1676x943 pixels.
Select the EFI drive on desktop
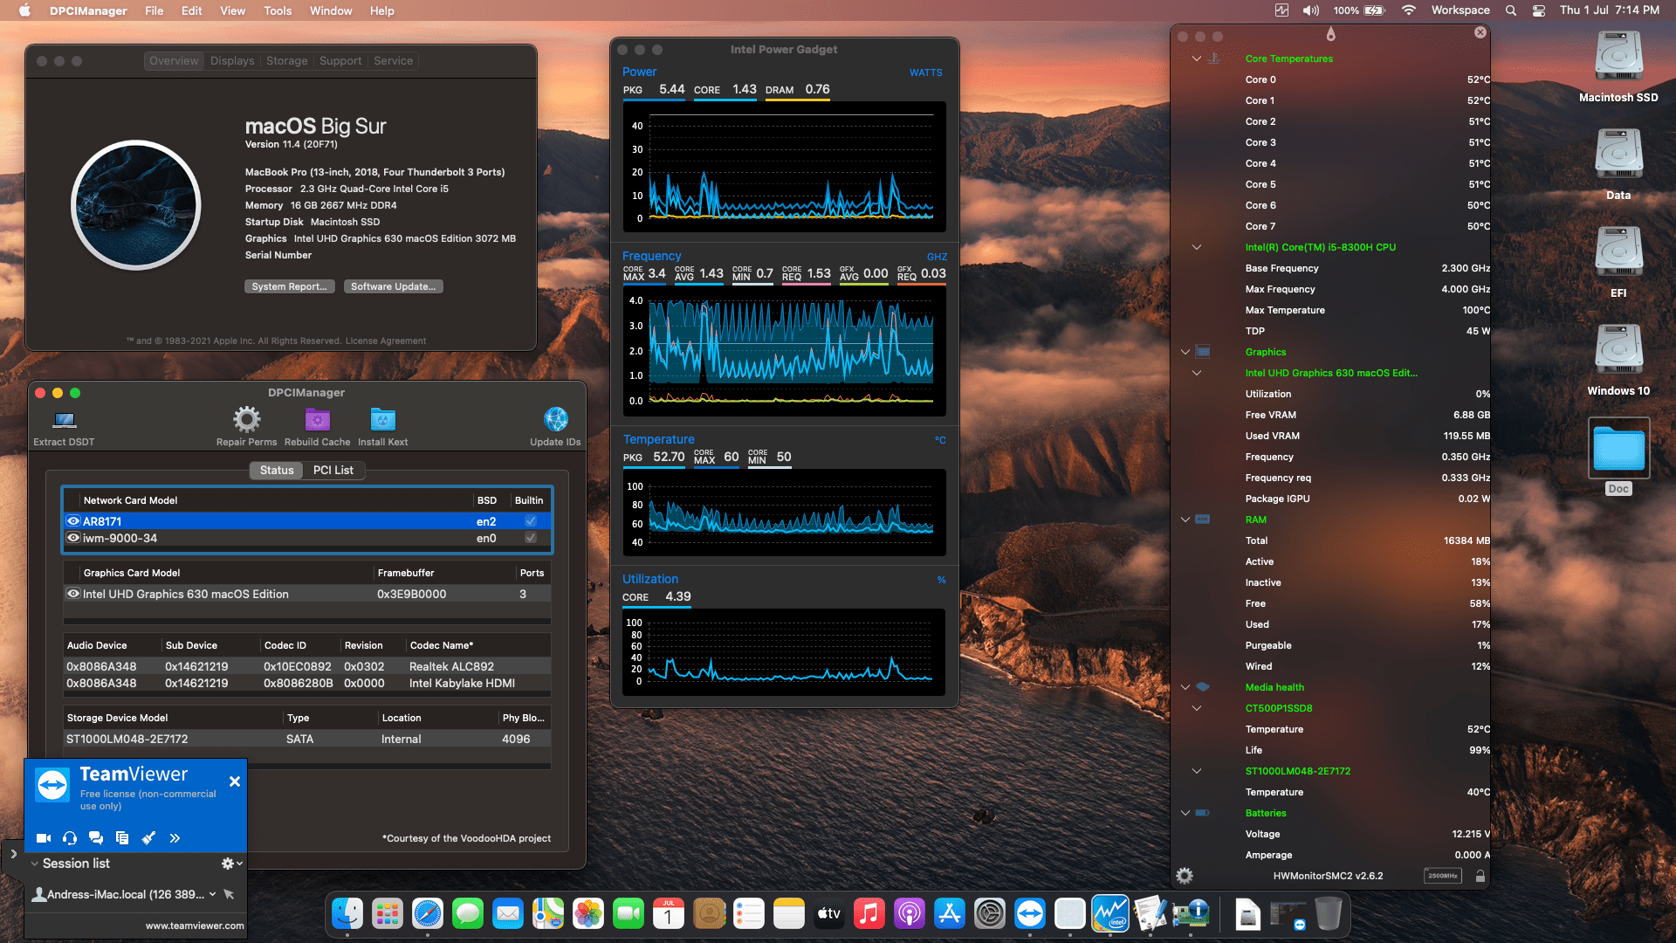[1618, 253]
